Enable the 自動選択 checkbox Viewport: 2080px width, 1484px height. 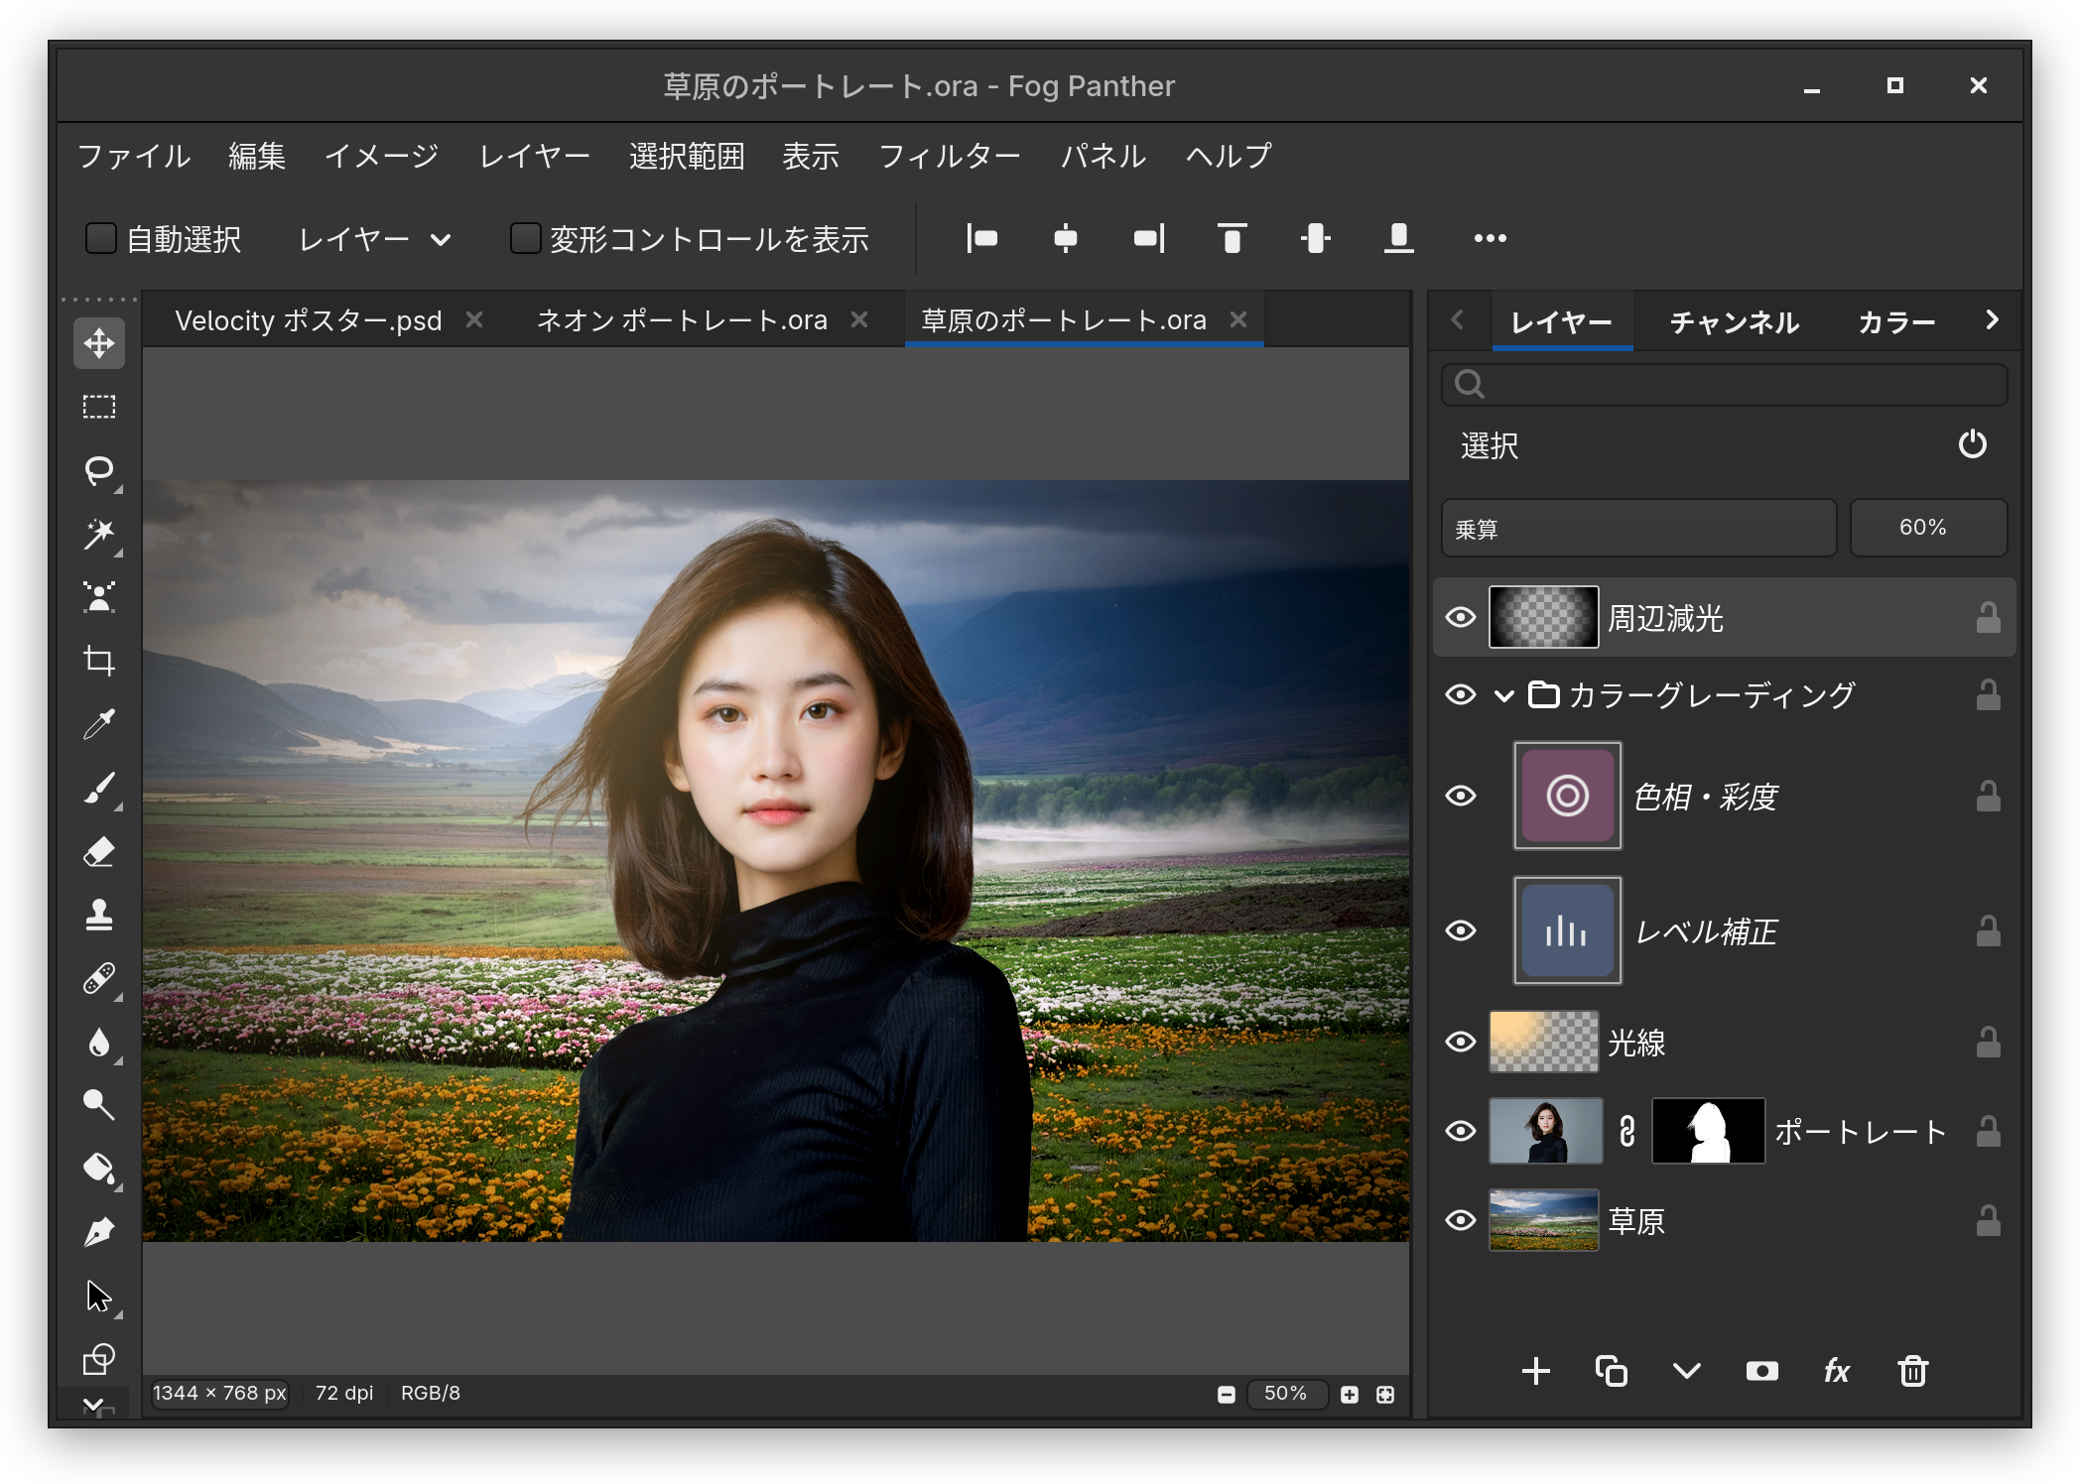100,238
